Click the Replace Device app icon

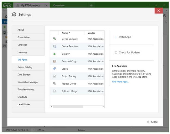click(x=54, y=84)
